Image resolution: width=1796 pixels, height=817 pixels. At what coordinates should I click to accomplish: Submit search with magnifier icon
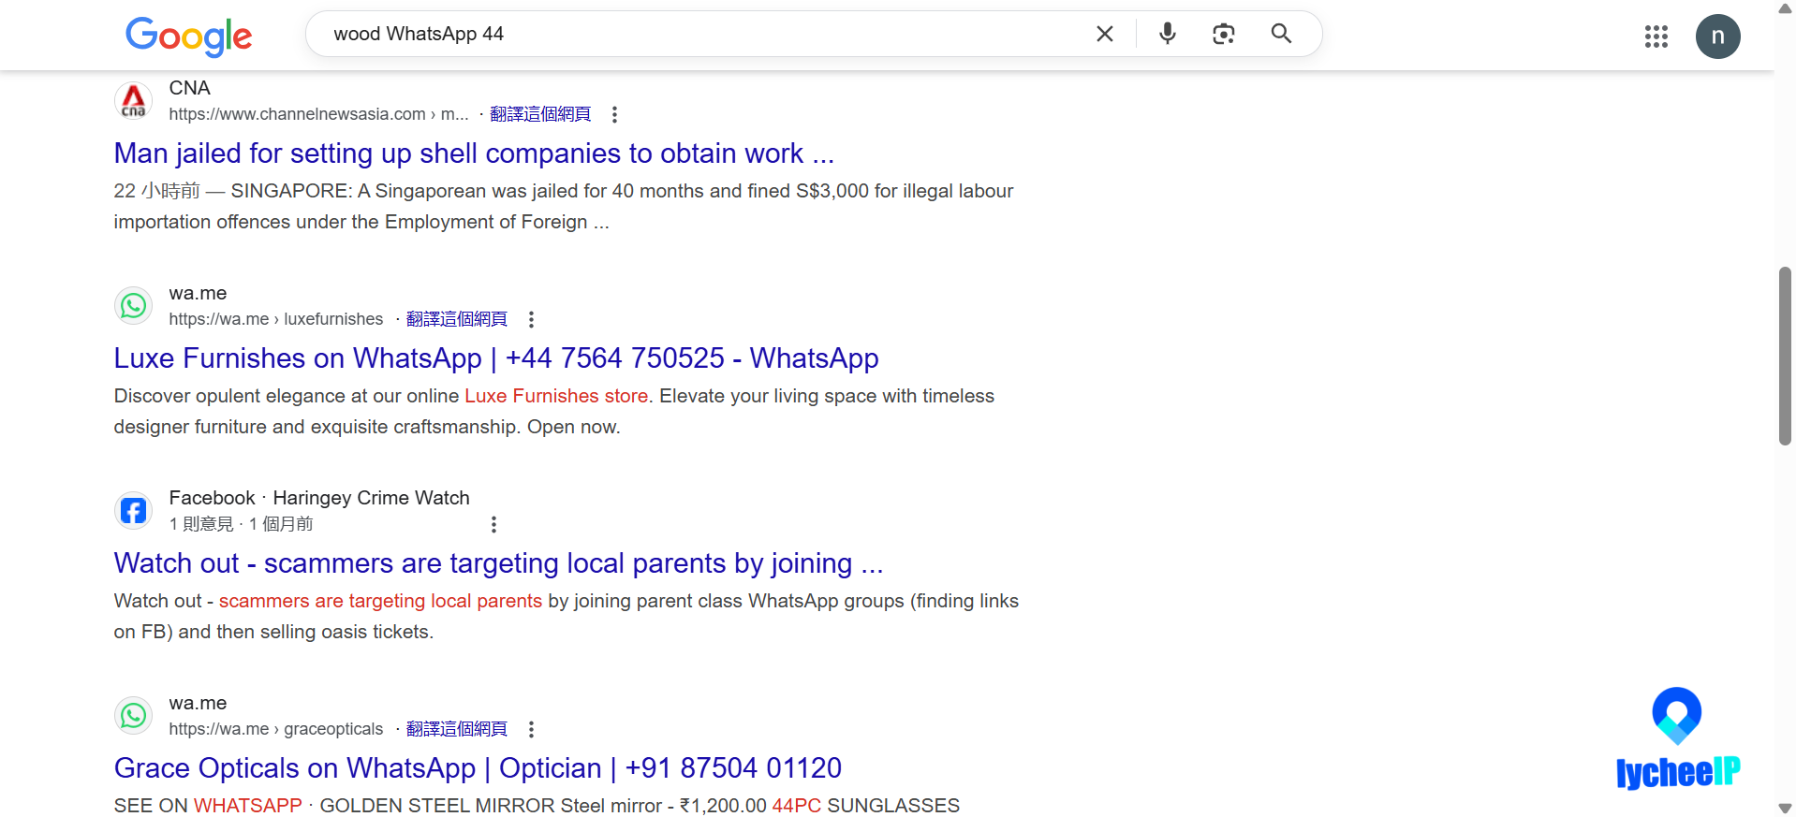[1281, 34]
